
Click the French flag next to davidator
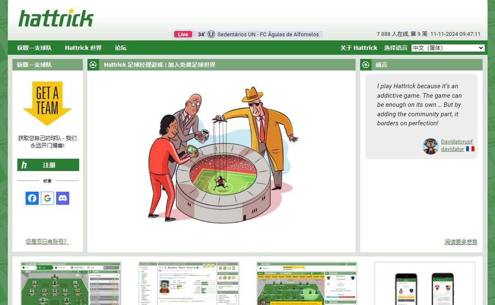(470, 149)
